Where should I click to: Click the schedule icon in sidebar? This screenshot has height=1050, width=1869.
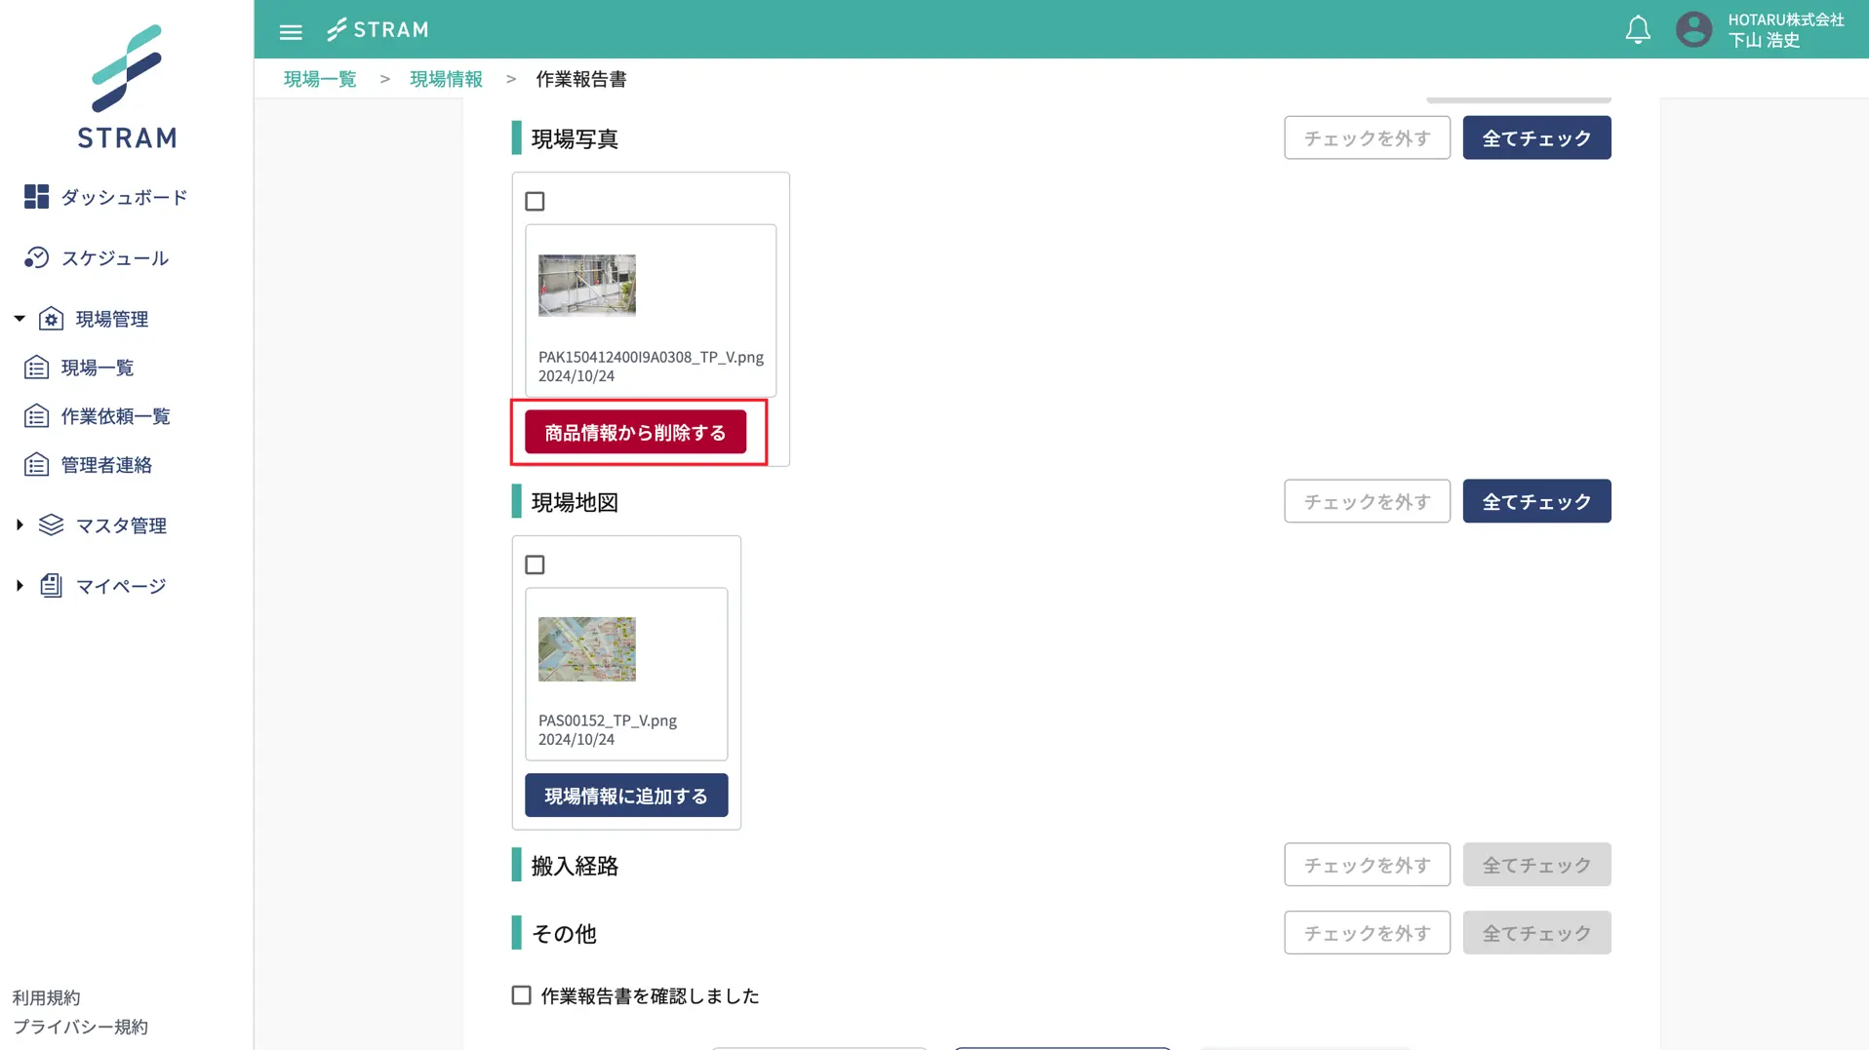coord(36,257)
